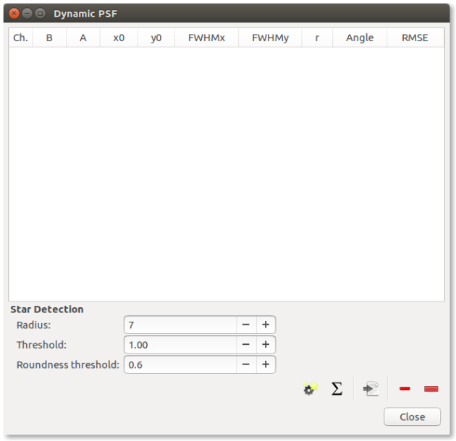Sort by the RMSE column header
Screen dimensions: 456x441
415,38
